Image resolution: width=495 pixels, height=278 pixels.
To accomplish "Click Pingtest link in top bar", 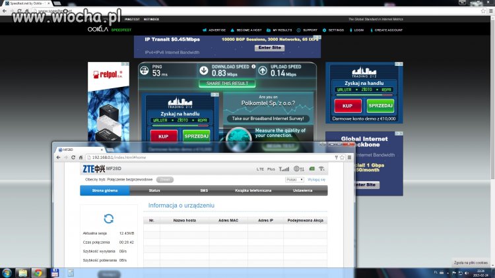I will [x=132, y=19].
